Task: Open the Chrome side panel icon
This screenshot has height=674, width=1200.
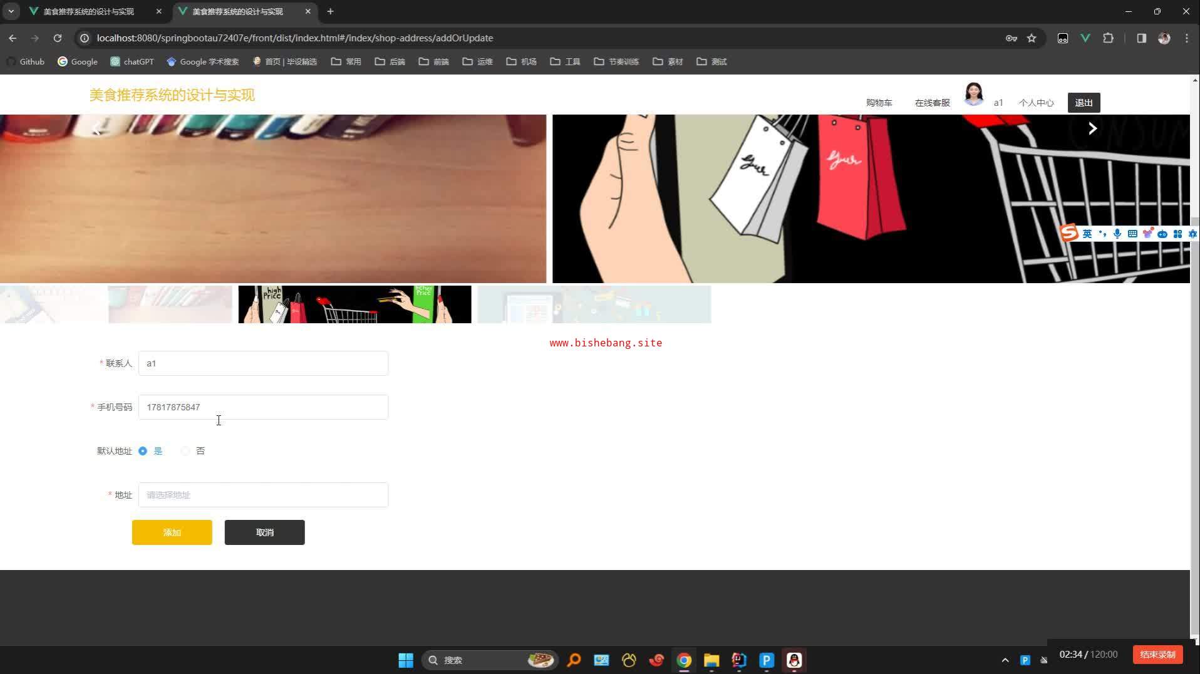Action: click(1141, 38)
